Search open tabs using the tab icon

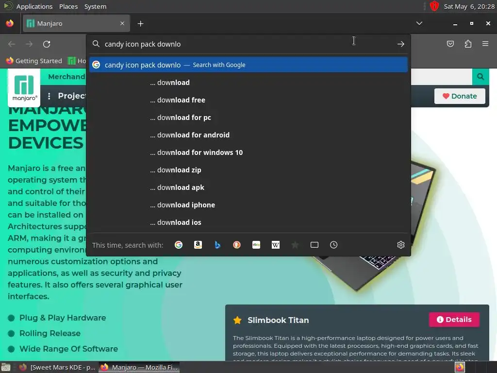coord(315,245)
